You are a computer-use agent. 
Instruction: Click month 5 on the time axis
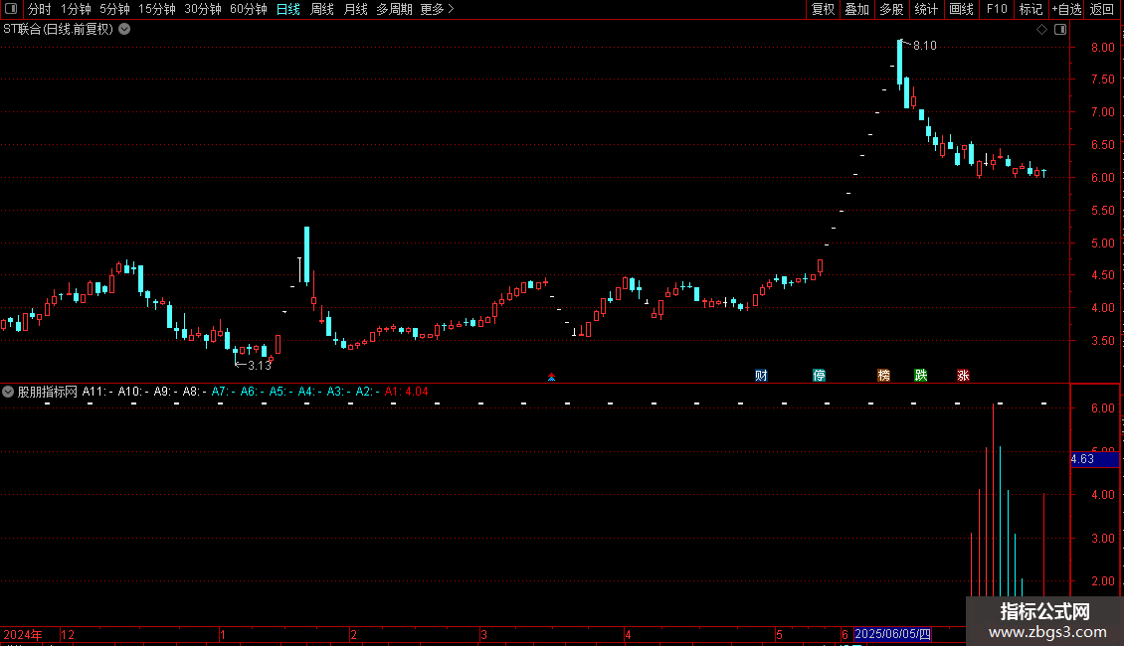[779, 634]
